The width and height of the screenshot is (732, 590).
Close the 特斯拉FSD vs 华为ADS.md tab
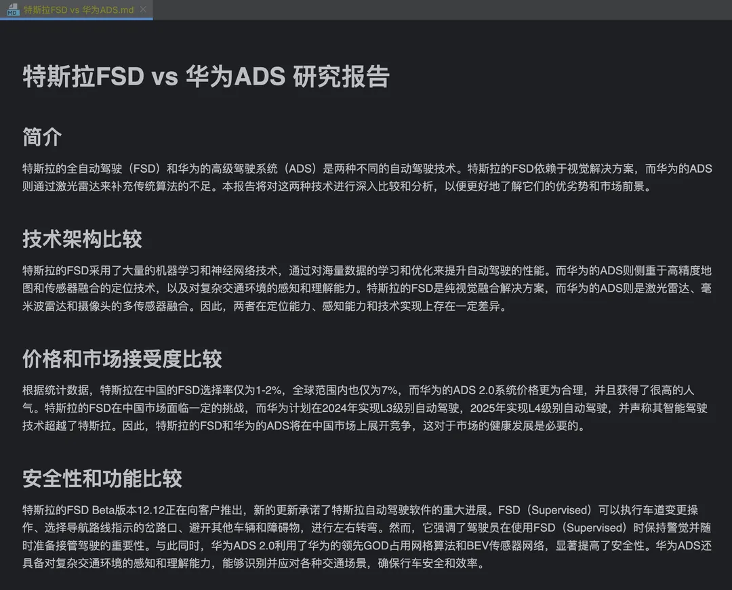[x=143, y=9]
